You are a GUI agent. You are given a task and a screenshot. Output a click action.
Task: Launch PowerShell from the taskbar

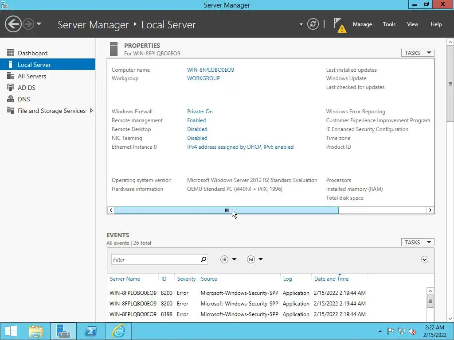[90, 331]
